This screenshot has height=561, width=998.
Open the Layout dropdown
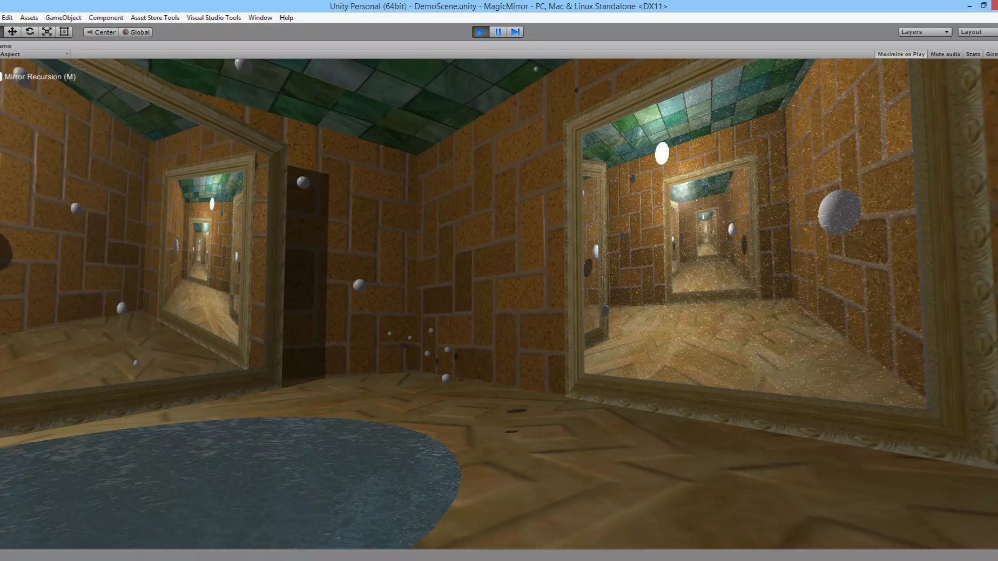point(975,31)
